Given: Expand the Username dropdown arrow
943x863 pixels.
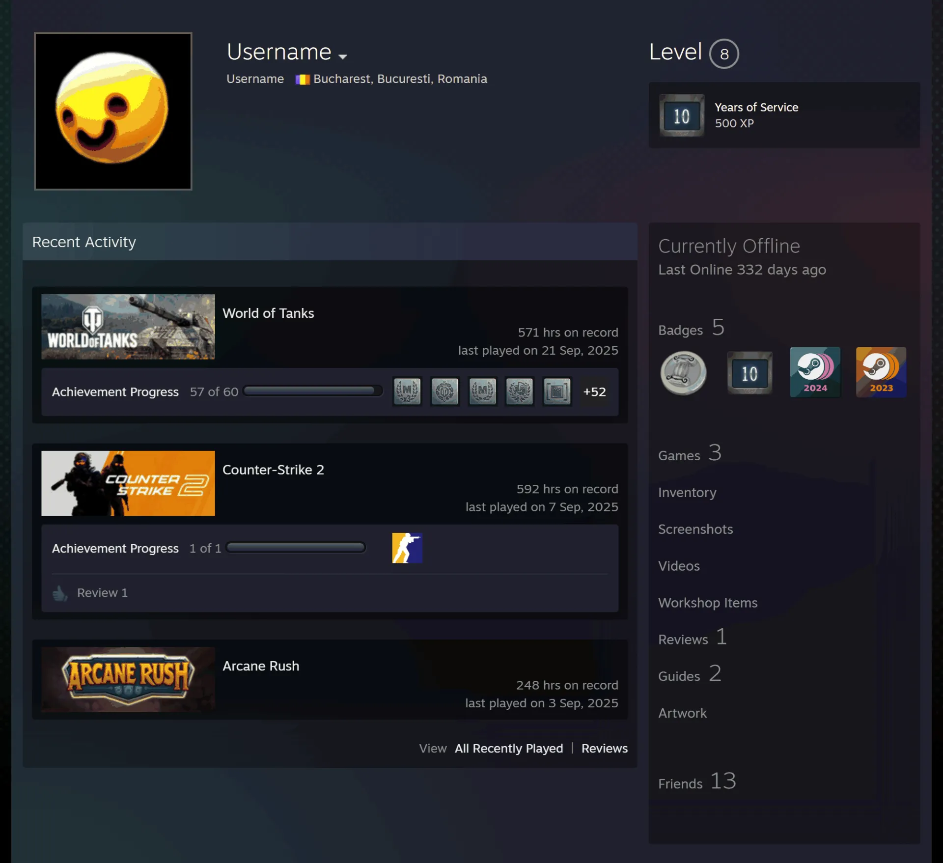Looking at the screenshot, I should [x=343, y=56].
